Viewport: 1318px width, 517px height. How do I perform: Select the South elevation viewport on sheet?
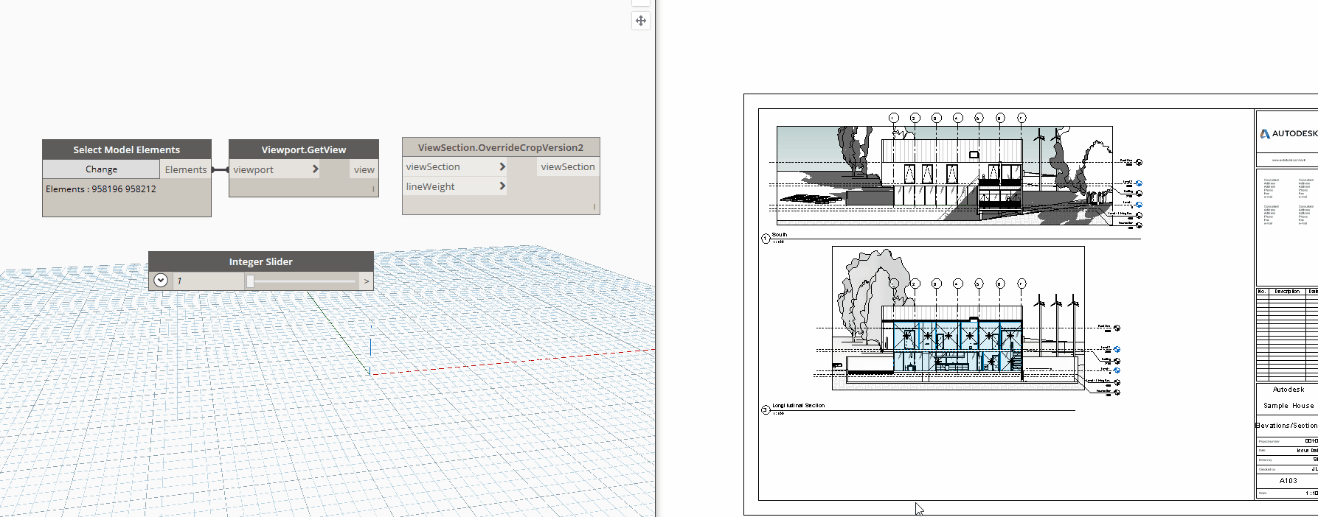(x=944, y=175)
